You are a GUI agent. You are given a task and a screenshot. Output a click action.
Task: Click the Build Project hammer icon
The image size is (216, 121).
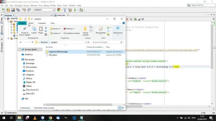65,10
